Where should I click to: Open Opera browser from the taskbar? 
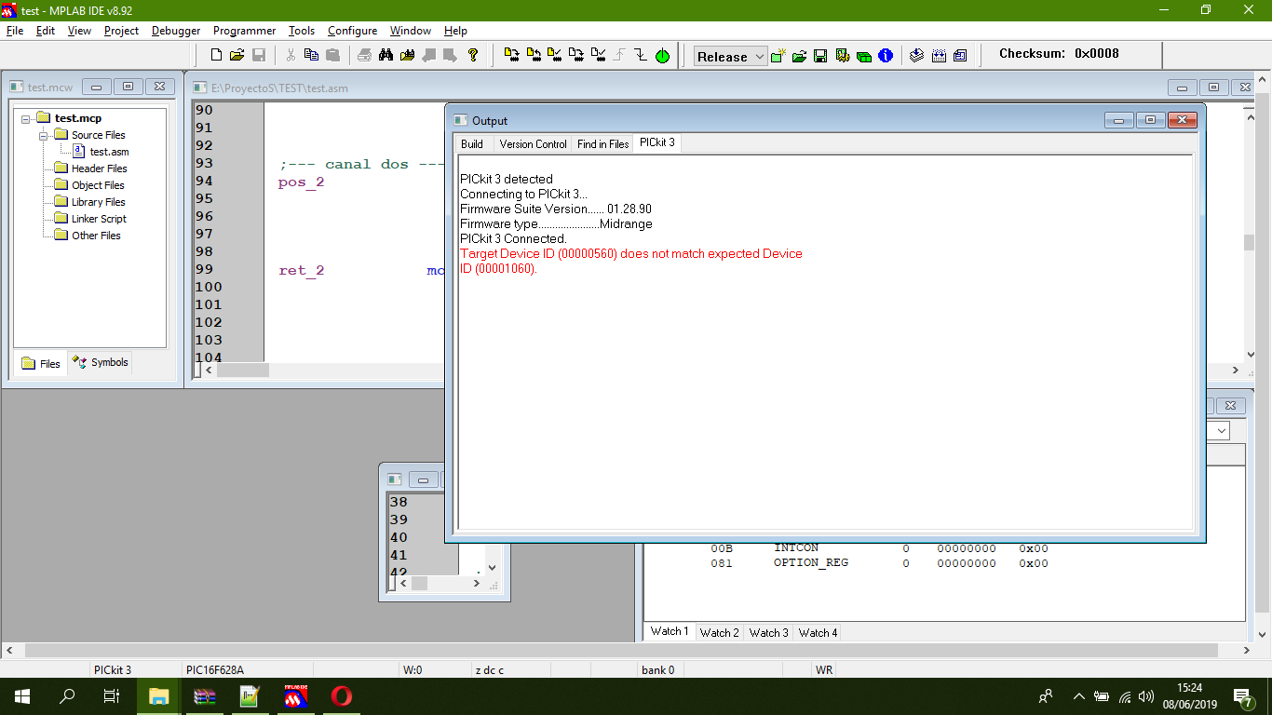(x=341, y=696)
